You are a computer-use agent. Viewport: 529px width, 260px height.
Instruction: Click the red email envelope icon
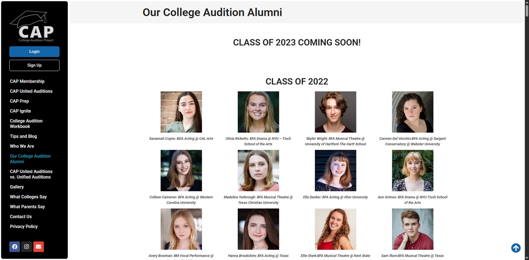pyautogui.click(x=38, y=246)
